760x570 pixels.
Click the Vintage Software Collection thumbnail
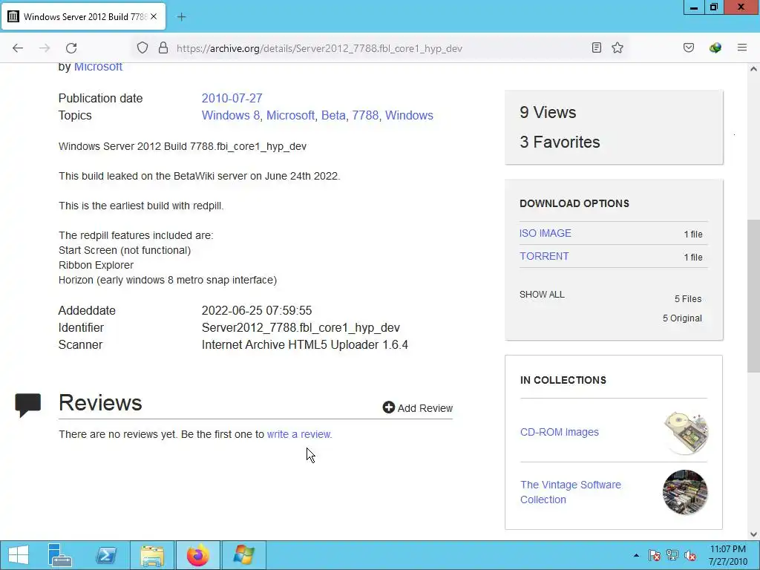[685, 492]
